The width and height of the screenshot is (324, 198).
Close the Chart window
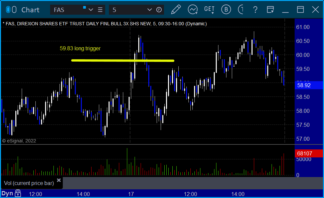point(316,9)
